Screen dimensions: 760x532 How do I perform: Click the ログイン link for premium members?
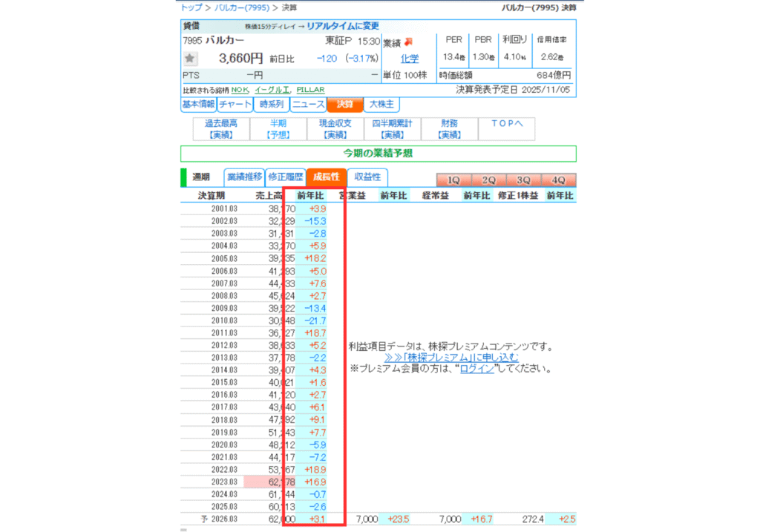click(476, 369)
